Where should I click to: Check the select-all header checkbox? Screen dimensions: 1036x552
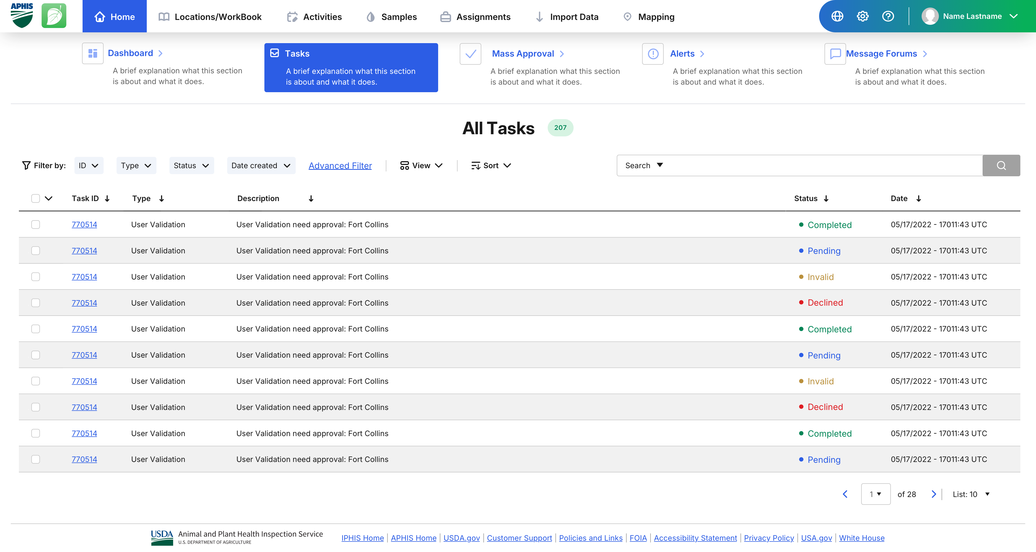coord(36,198)
